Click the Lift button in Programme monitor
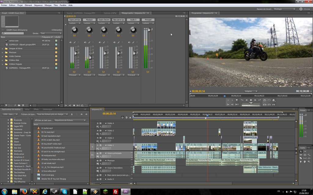313x195 pixels. [265, 104]
